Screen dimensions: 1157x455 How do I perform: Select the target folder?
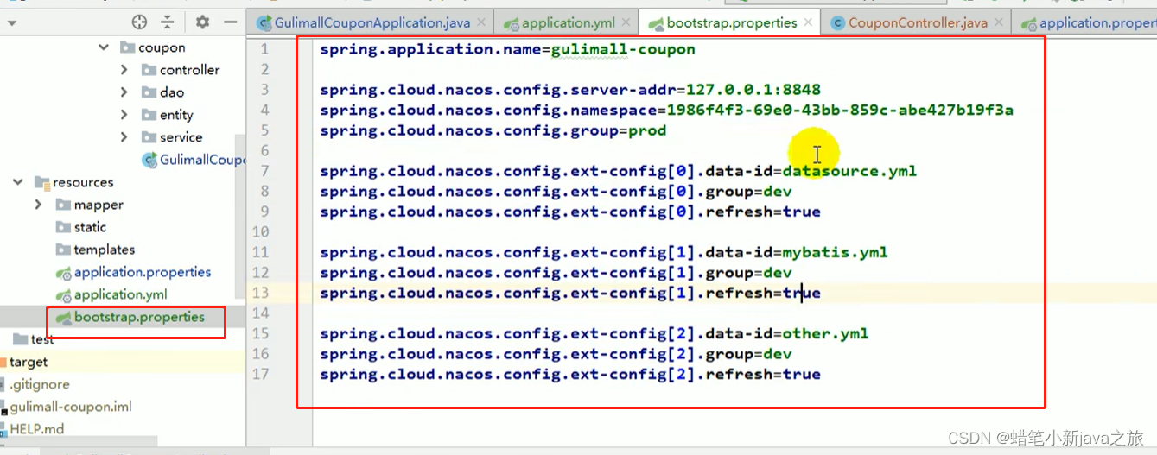(x=29, y=362)
